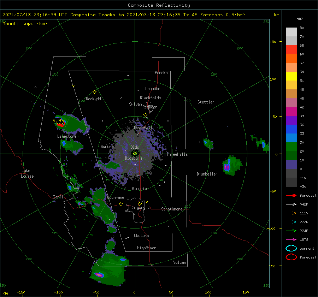Click the Airdrie label
Image resolution: width=318 pixels, height=297 pixels.
tap(139, 189)
